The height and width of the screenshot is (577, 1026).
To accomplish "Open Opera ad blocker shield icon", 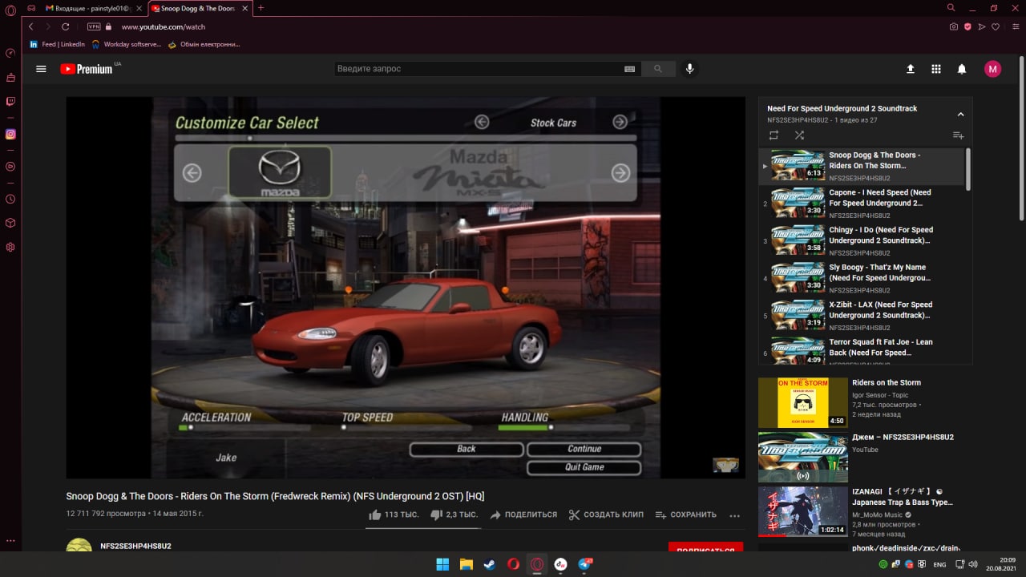I will (x=967, y=26).
